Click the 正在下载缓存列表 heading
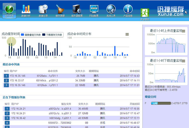 pos(14,97)
